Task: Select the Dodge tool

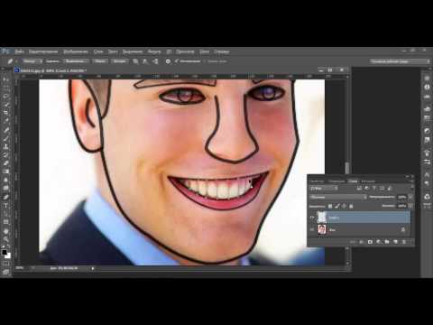Action: tap(5, 189)
